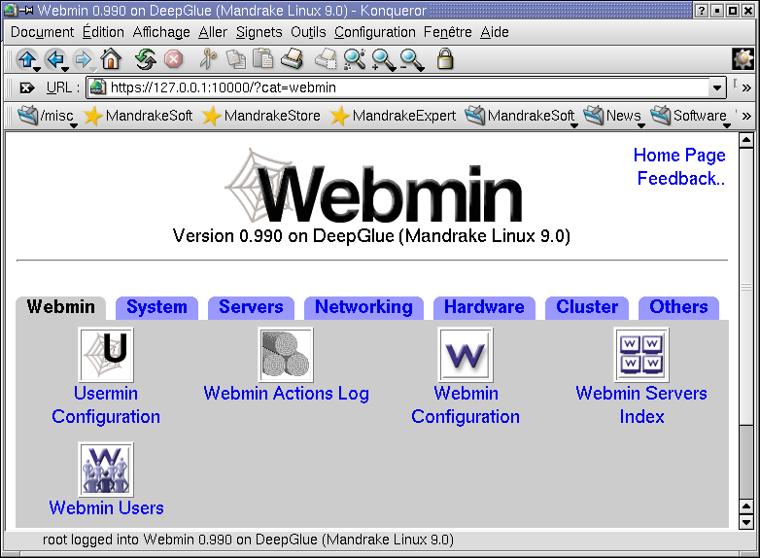
Task: Select the Webmin category tab
Action: click(60, 307)
